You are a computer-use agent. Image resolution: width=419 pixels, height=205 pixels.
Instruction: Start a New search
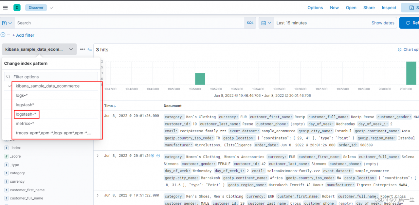(x=334, y=8)
